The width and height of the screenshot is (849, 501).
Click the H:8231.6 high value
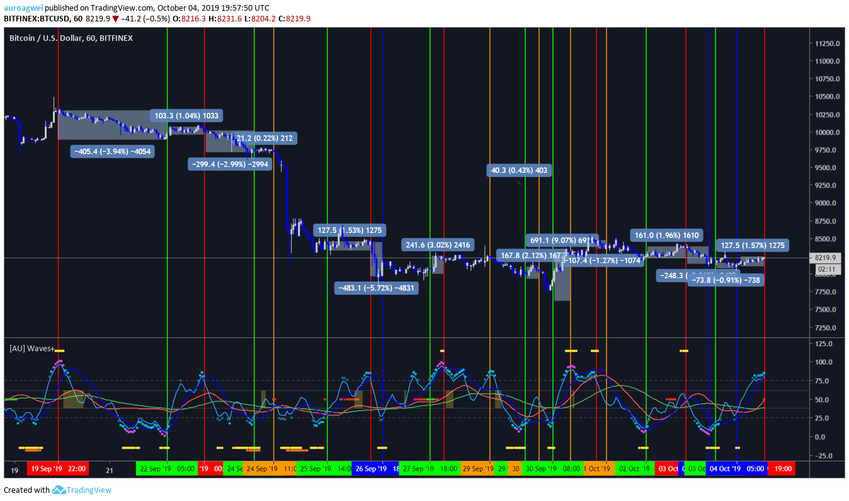click(x=224, y=19)
